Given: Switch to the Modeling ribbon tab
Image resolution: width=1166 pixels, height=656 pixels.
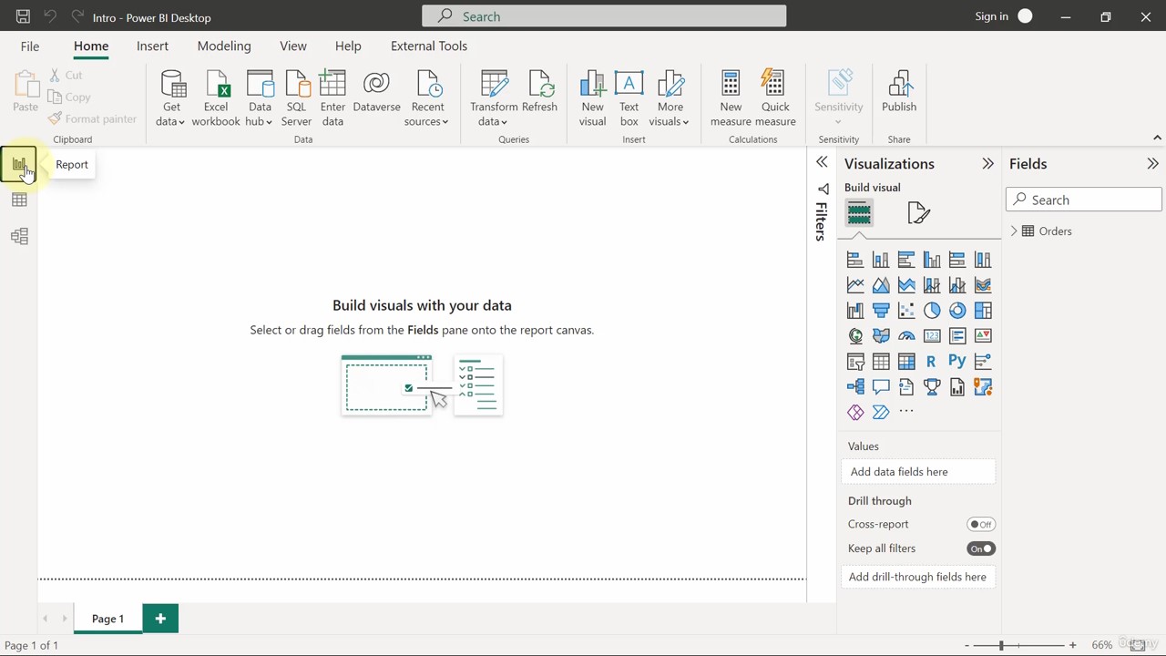Looking at the screenshot, I should tap(224, 46).
